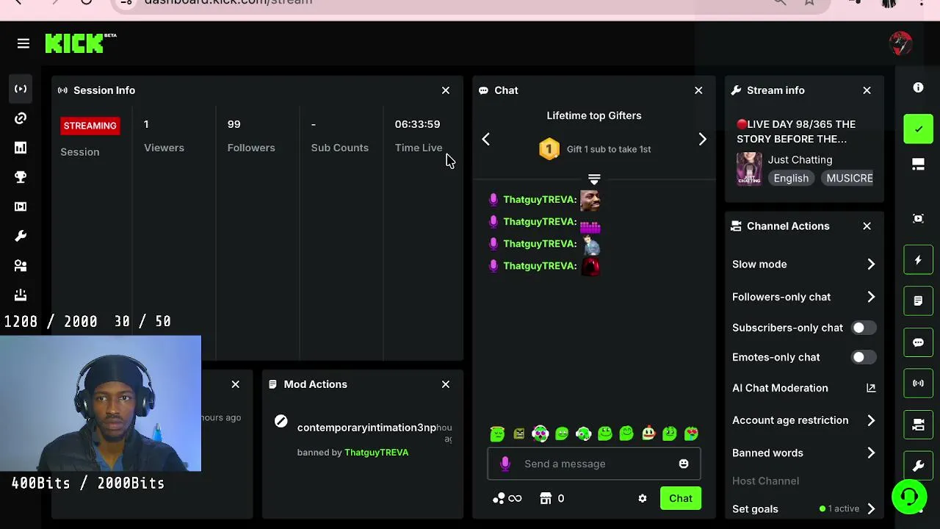Screen dimensions: 940x529
Task: Click the purple microphone in message box
Action: pyautogui.click(x=505, y=464)
